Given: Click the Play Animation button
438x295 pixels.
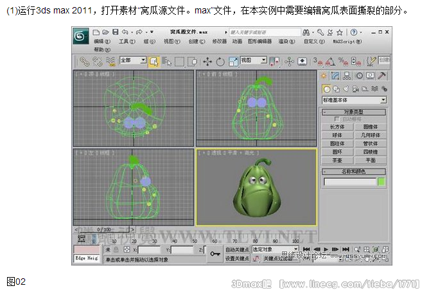Looking at the screenshot, I should 326,249.
